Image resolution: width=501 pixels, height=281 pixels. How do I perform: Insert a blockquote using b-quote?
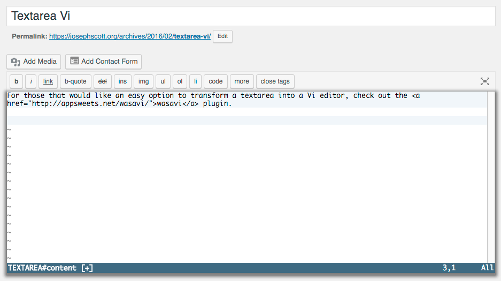coord(75,81)
